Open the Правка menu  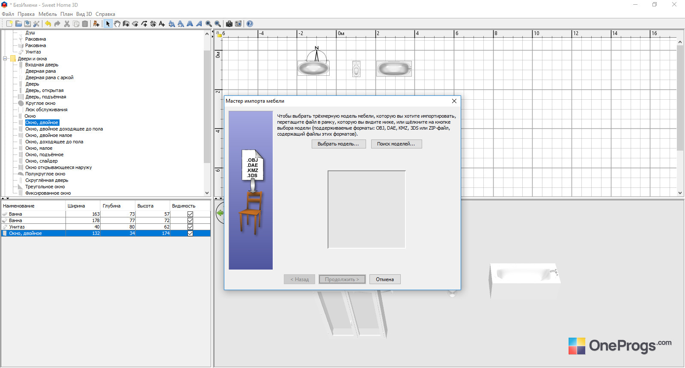(x=26, y=14)
